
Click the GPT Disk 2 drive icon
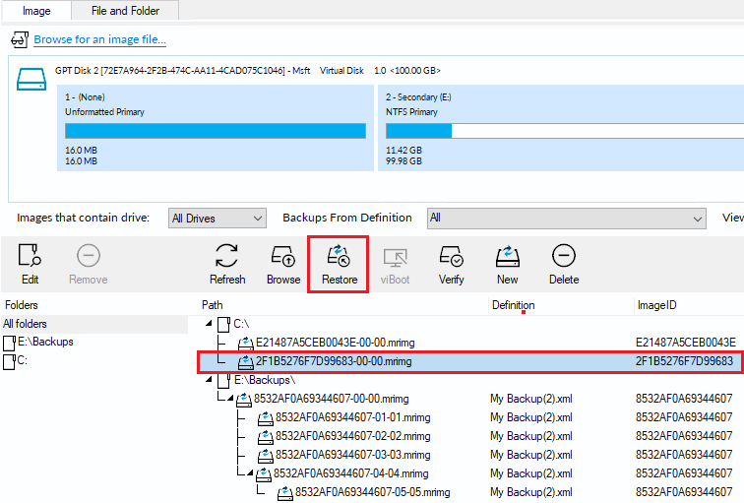[31, 81]
